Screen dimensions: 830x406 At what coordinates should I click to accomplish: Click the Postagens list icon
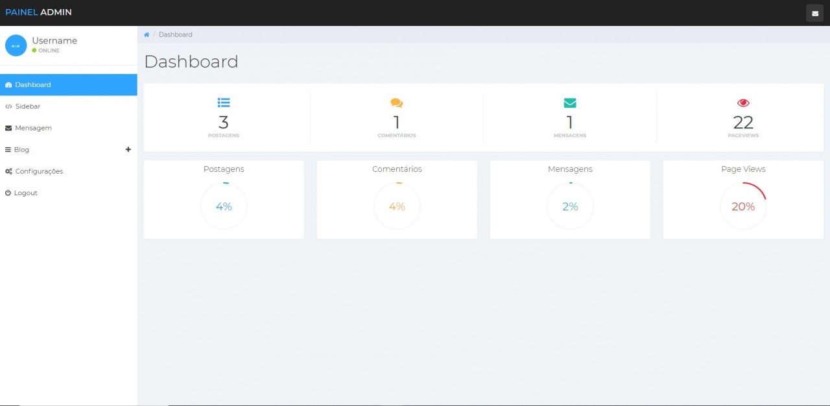click(x=224, y=102)
